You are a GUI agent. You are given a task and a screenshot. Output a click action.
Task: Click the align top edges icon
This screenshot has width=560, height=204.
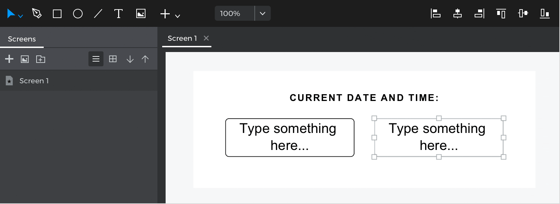501,14
